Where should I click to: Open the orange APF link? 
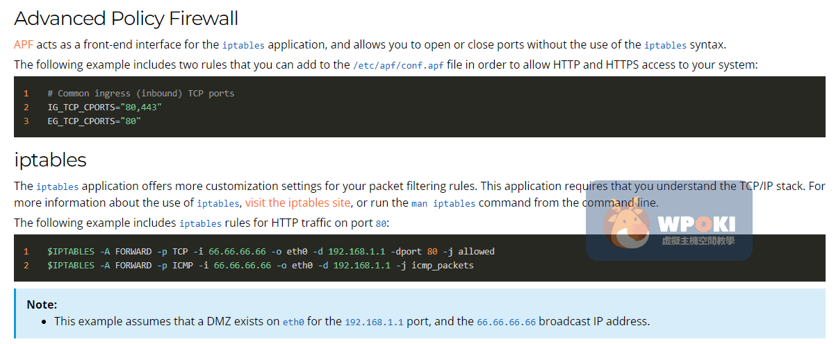24,44
